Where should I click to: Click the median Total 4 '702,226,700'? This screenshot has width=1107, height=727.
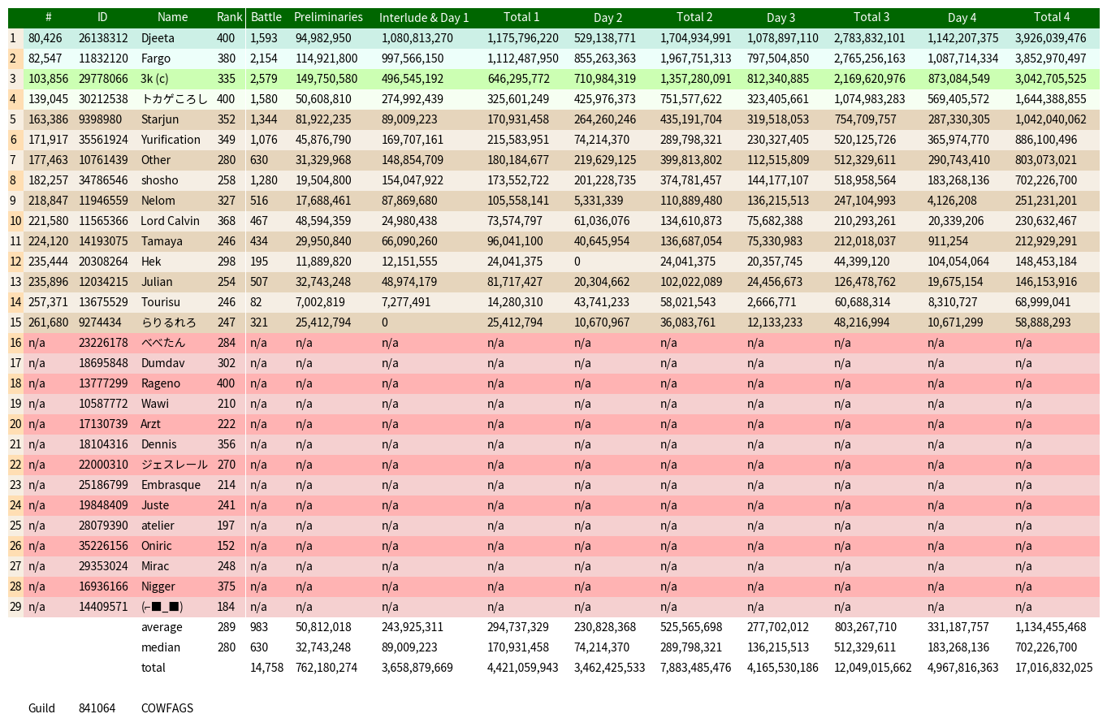1046,647
